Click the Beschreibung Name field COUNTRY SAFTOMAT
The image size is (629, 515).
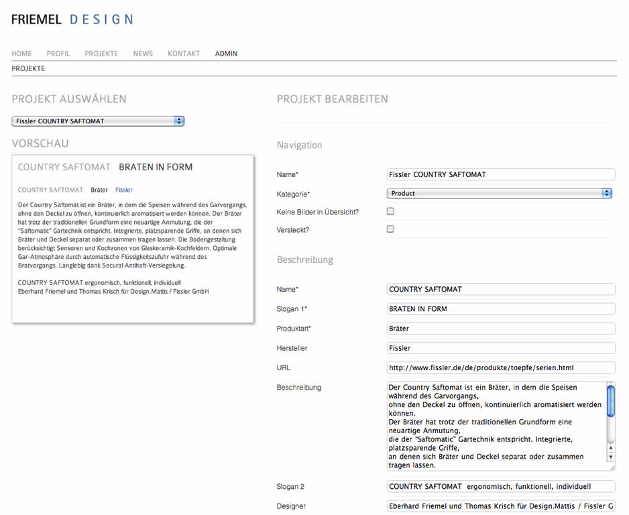pos(501,289)
